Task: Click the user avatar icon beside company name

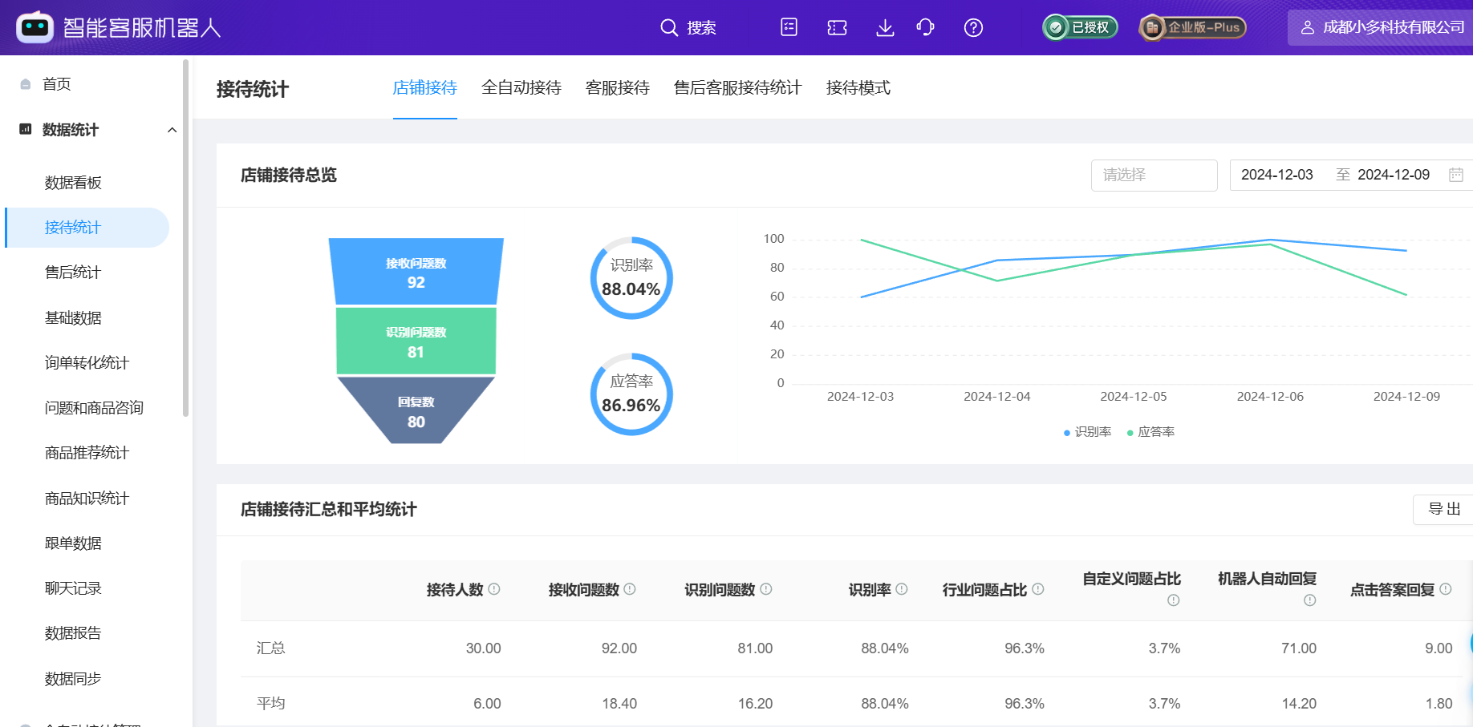Action: pyautogui.click(x=1308, y=27)
